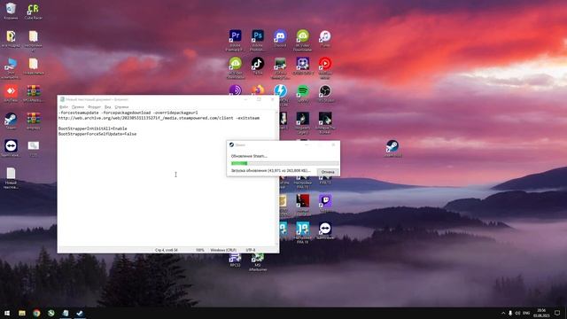
Task: Open the Steam shortcut on the right desktop
Action: point(392,148)
